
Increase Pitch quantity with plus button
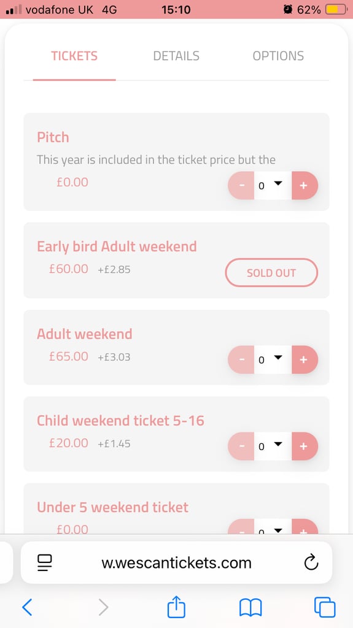(x=305, y=185)
